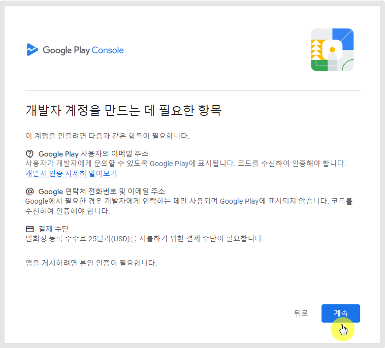Click the line about 일회성 등록 수수료 25달러(USD)

click(x=145, y=238)
